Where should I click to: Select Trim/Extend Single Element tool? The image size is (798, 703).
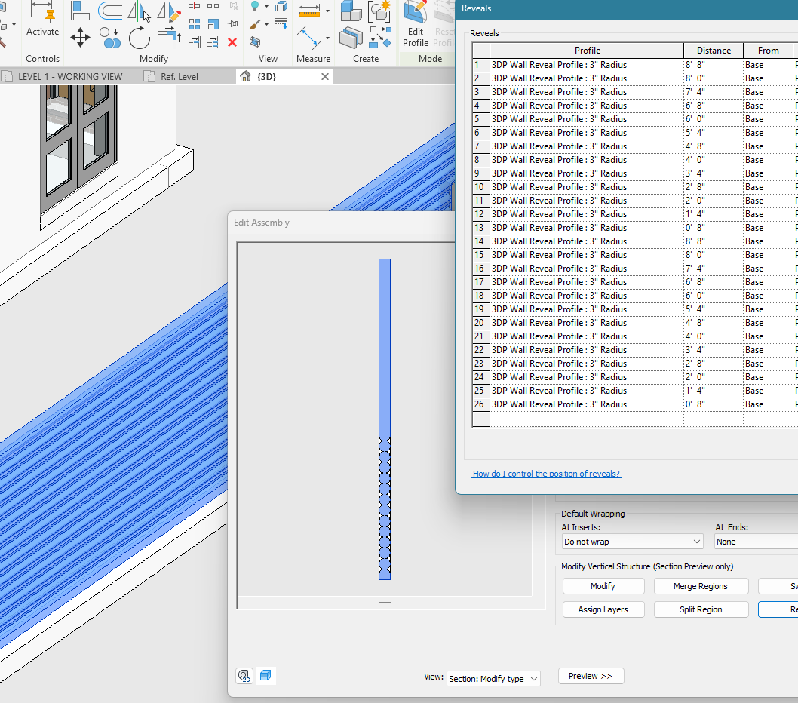pos(194,42)
